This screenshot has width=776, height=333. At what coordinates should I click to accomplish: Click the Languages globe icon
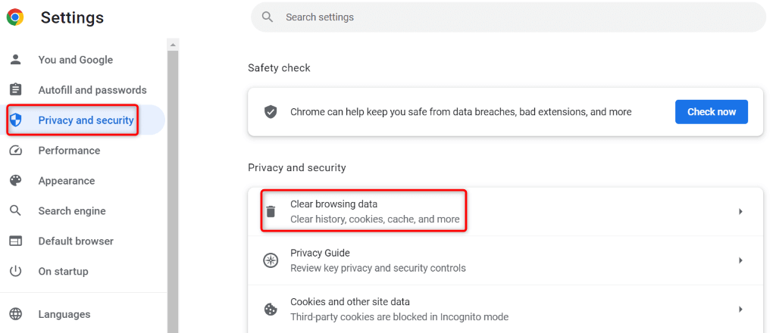15,314
